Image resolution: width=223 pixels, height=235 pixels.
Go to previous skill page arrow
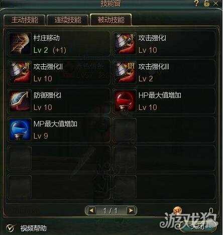91,210
